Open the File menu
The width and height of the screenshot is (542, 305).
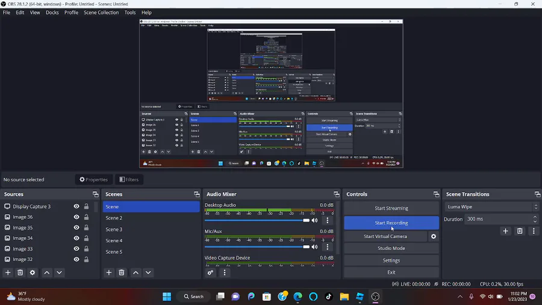coord(7,13)
